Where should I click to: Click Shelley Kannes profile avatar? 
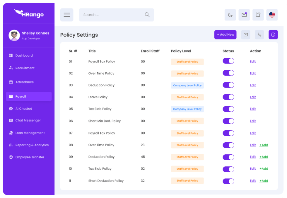click(14, 35)
